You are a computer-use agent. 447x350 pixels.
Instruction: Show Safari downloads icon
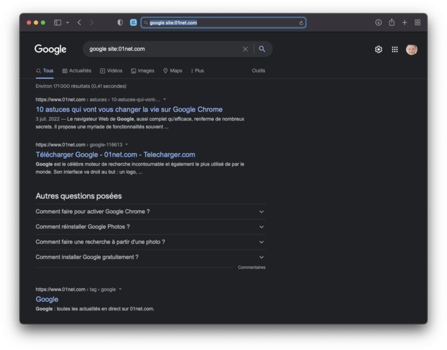(378, 23)
